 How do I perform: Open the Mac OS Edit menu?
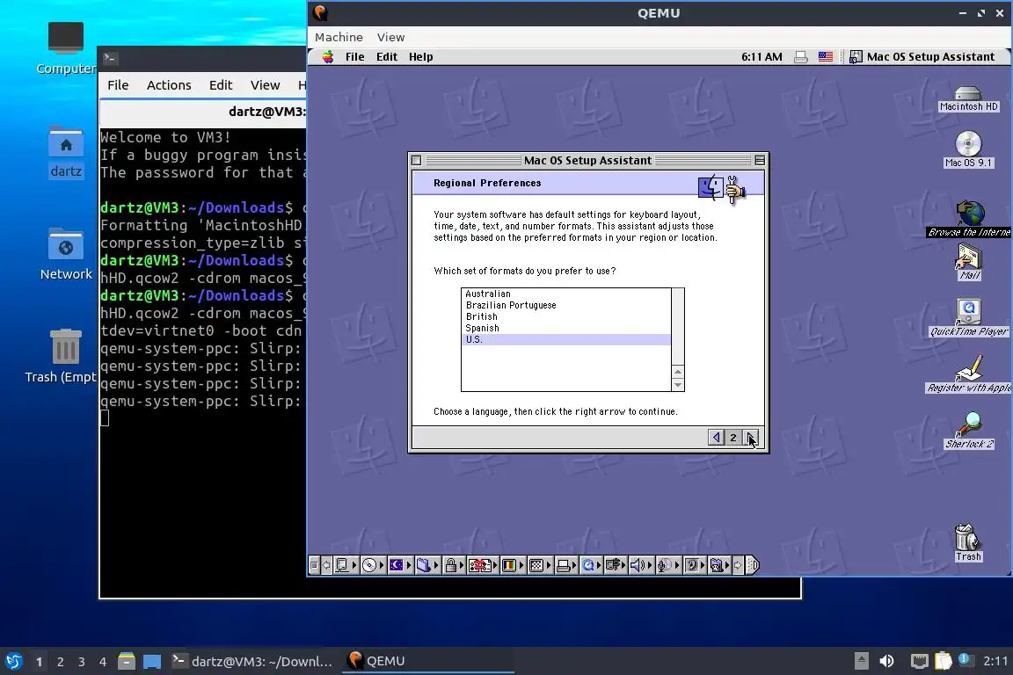tap(387, 57)
